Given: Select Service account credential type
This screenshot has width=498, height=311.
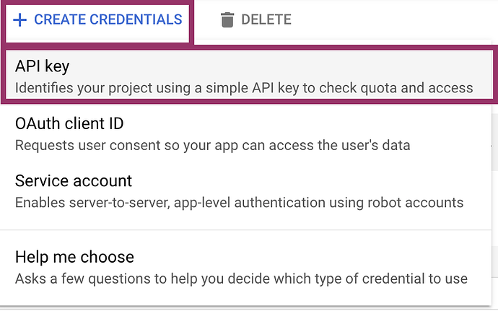Looking at the screenshot, I should pos(245,191).
